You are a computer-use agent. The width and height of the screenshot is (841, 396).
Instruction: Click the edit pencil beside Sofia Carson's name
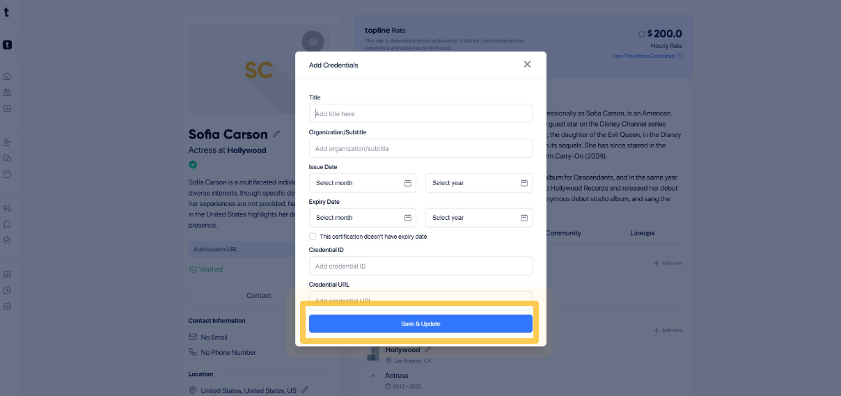pos(276,134)
